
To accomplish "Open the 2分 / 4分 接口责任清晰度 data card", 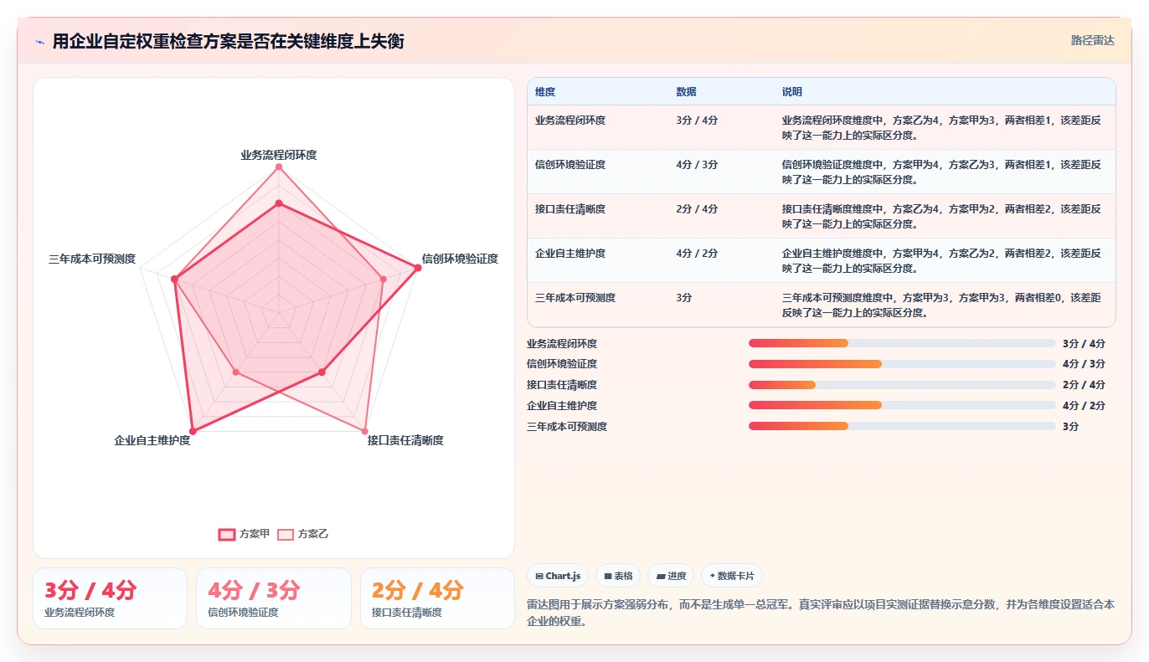I will coord(437,598).
